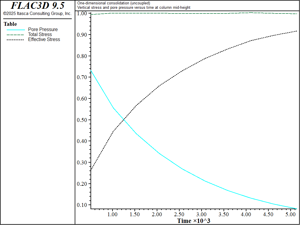Click the 3.00 x-axis tick label
300x225 pixels.
pos(202,214)
